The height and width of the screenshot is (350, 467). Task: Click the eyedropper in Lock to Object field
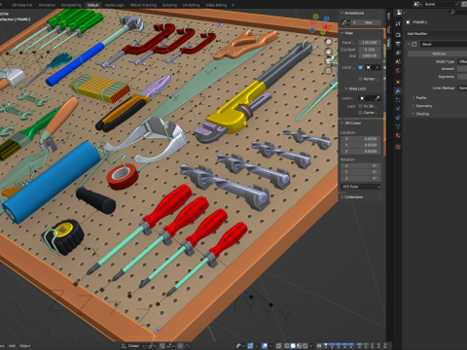377,98
